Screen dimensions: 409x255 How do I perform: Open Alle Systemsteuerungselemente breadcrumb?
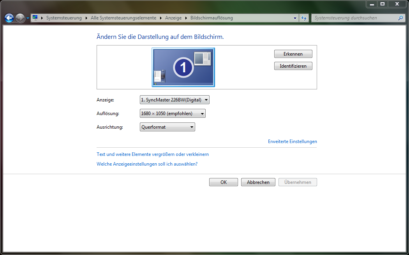click(123, 18)
